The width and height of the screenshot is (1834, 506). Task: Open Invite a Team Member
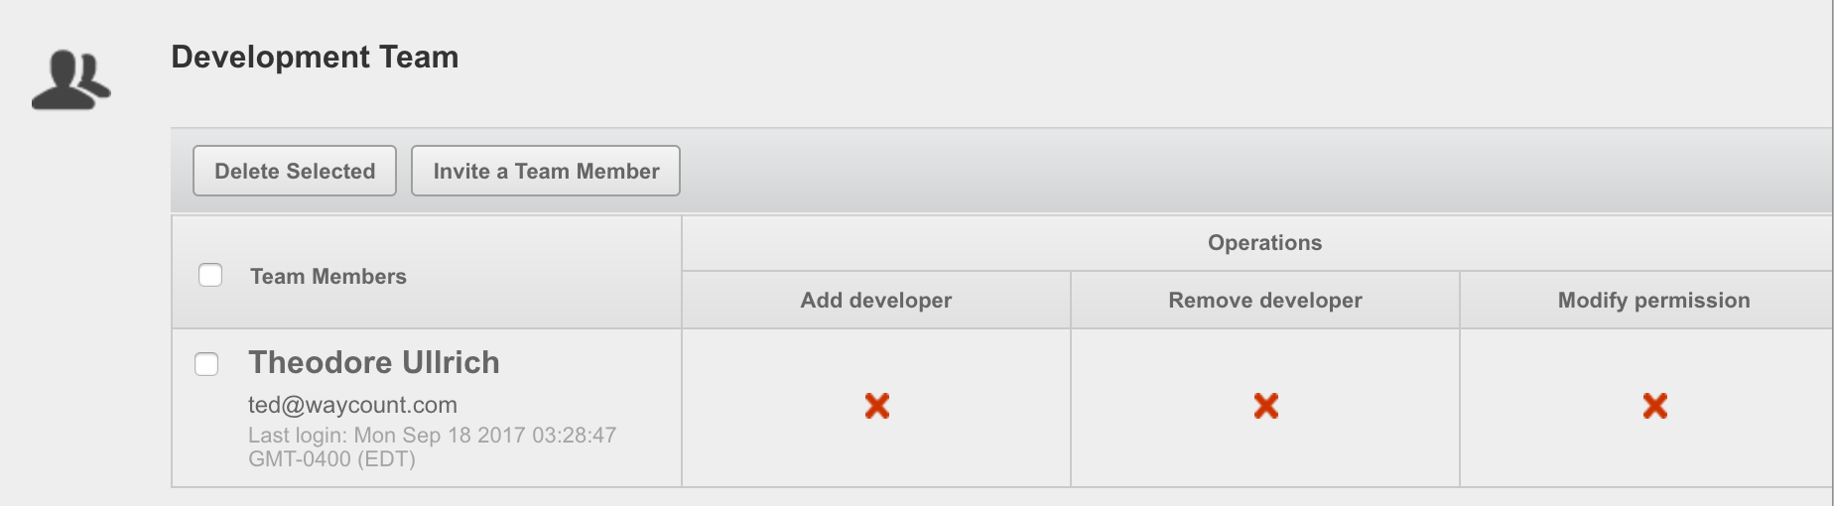click(x=546, y=171)
